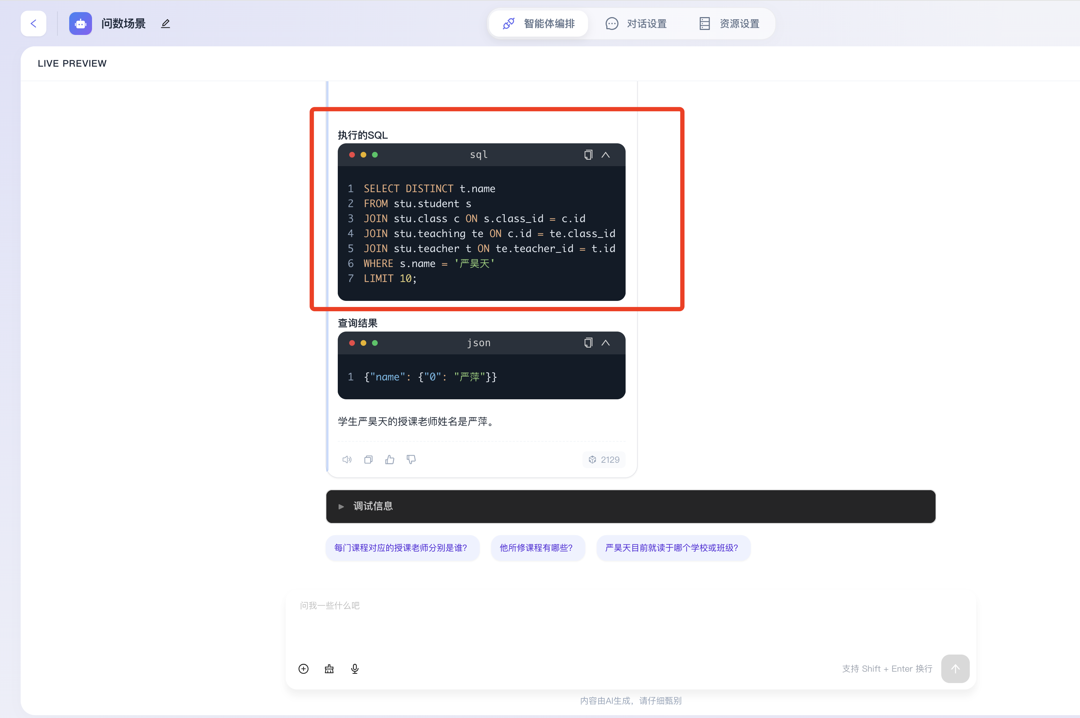Copy the SQL code block
This screenshot has width=1080, height=718.
coord(588,155)
